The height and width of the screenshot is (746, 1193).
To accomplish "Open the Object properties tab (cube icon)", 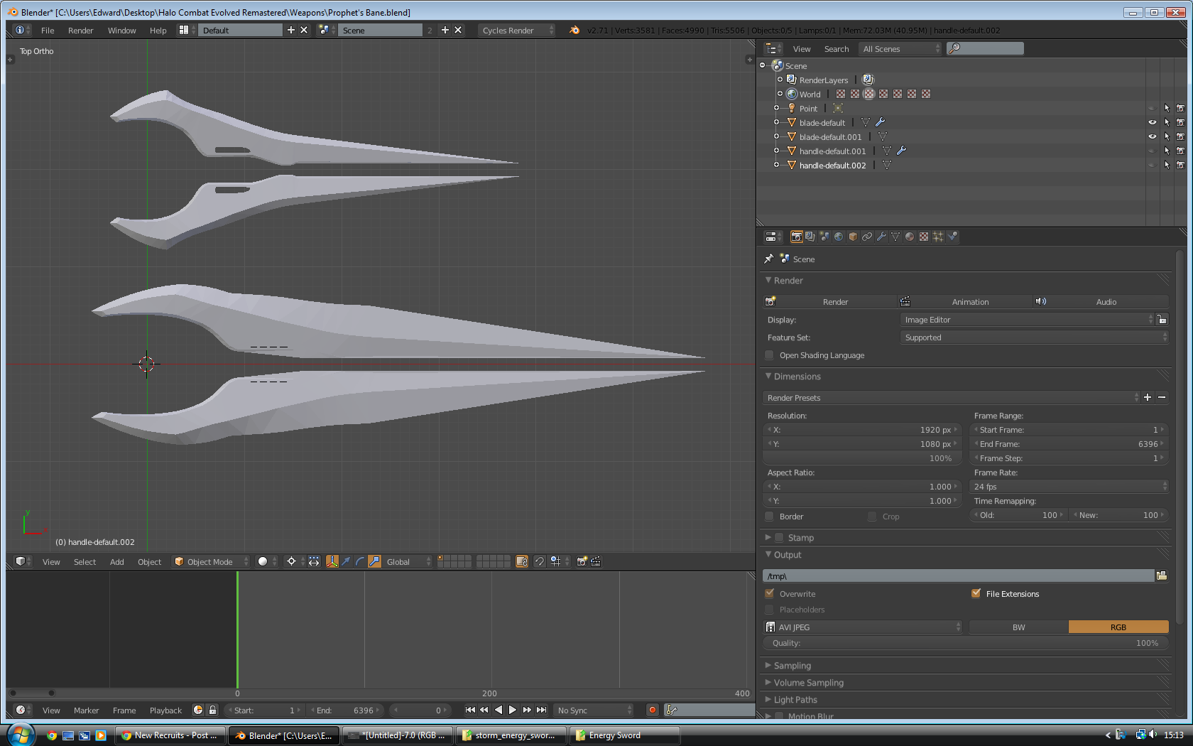I will [853, 237].
